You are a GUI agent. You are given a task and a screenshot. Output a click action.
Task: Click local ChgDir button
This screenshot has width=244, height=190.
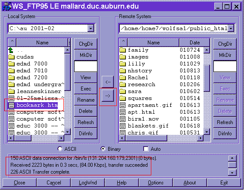click(x=86, y=44)
